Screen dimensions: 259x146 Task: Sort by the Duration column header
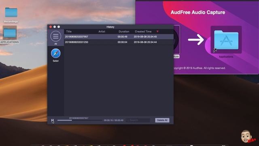pos(124,32)
